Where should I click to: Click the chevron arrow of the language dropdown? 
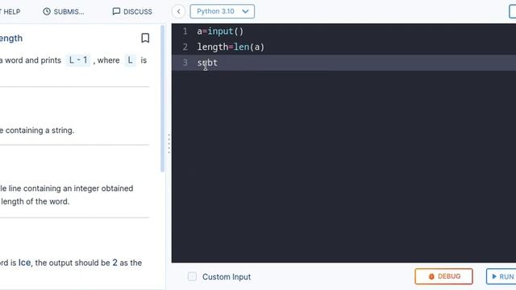[245, 11]
